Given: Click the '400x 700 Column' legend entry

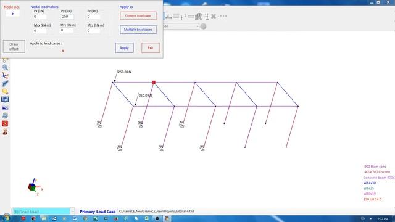Looking at the screenshot, I should click(377, 172).
